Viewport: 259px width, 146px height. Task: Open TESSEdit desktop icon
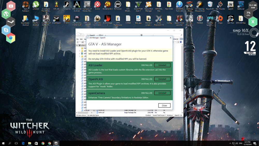point(200,20)
